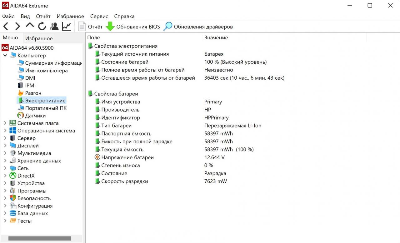Open the graph chart toolbar icon

pyautogui.click(x=66, y=27)
